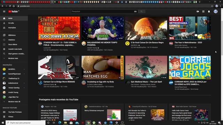Expand Mostrar mais under library

pos(14,58)
